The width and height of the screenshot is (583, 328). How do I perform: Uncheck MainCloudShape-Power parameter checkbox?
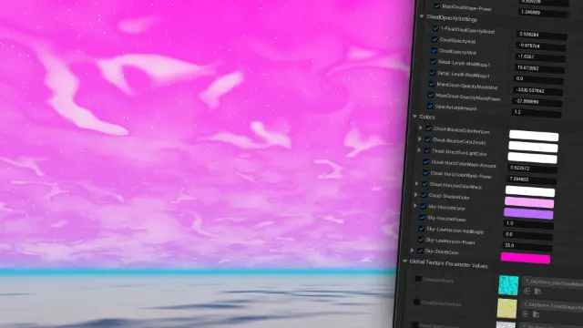437,6
